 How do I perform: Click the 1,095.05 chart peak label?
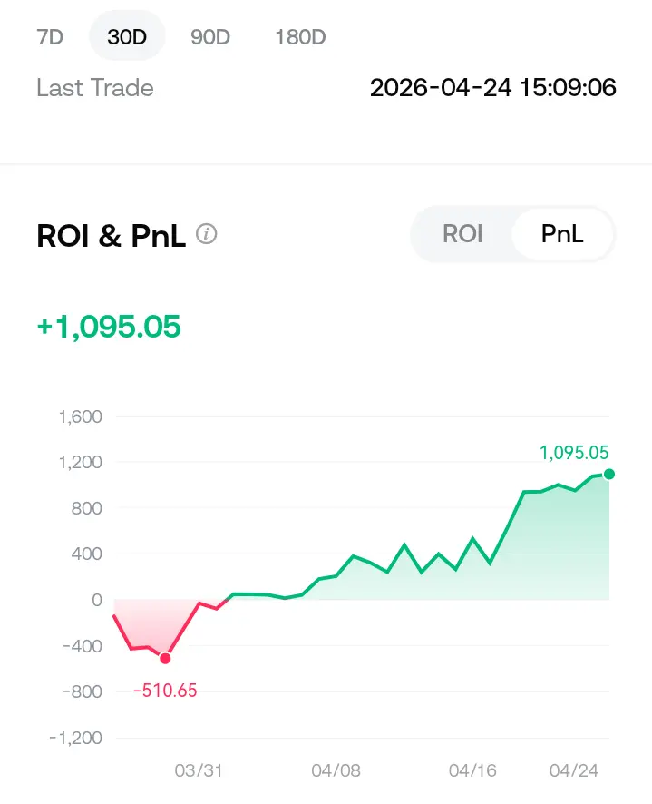[x=574, y=453]
